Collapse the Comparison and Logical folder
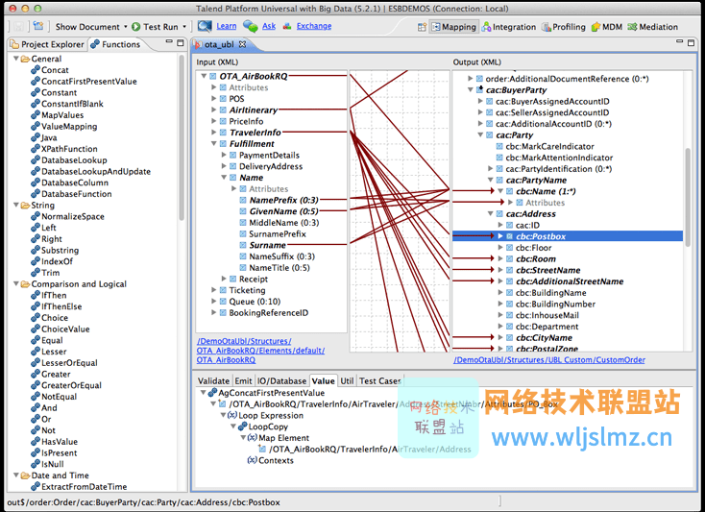Viewport: 705px width, 512px height. click(x=16, y=283)
